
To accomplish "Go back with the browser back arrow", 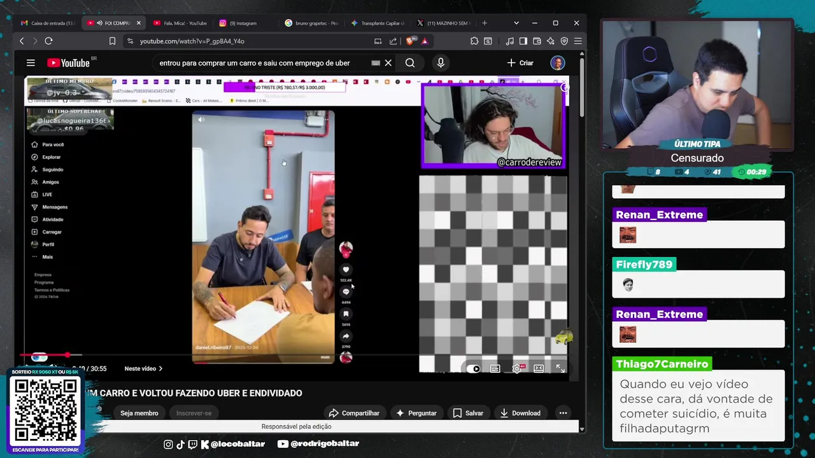I will 22,41.
